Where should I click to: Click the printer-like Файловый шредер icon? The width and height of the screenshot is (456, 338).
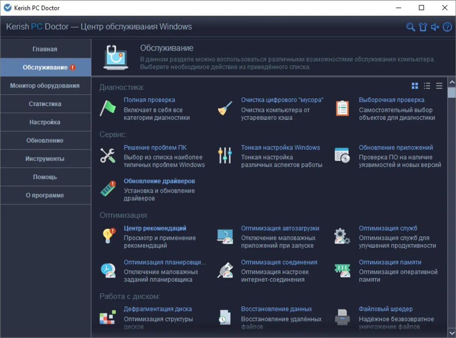342,317
